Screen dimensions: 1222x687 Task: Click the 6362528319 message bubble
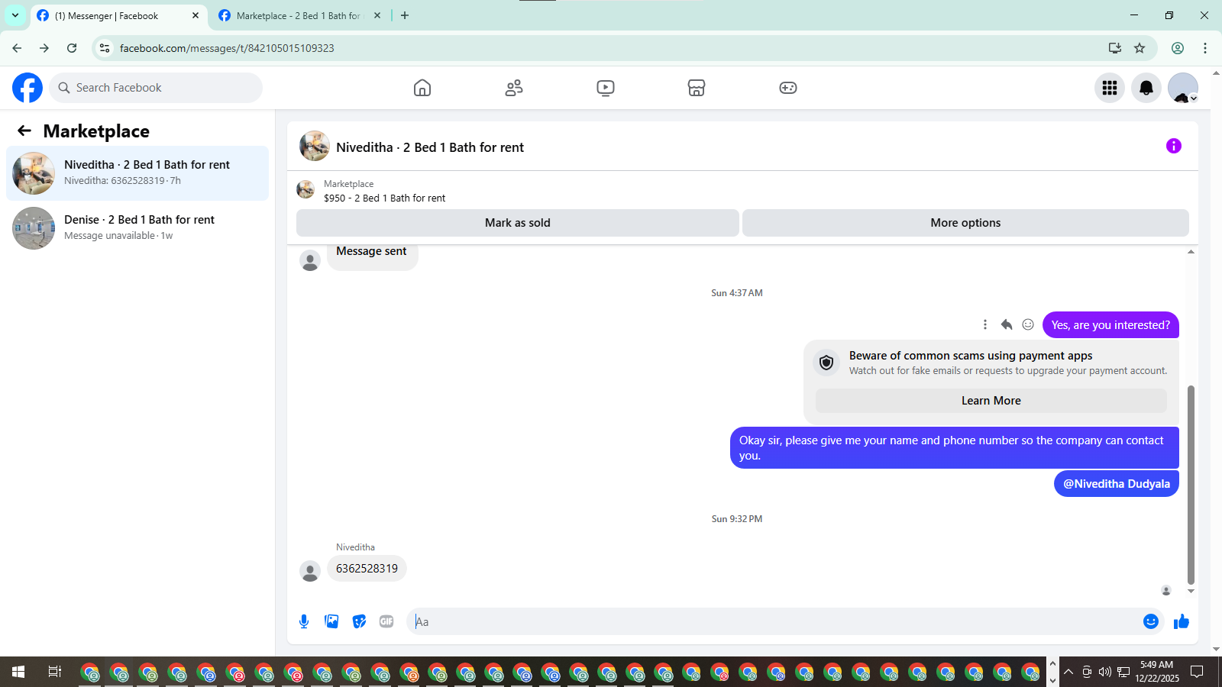[x=367, y=569]
